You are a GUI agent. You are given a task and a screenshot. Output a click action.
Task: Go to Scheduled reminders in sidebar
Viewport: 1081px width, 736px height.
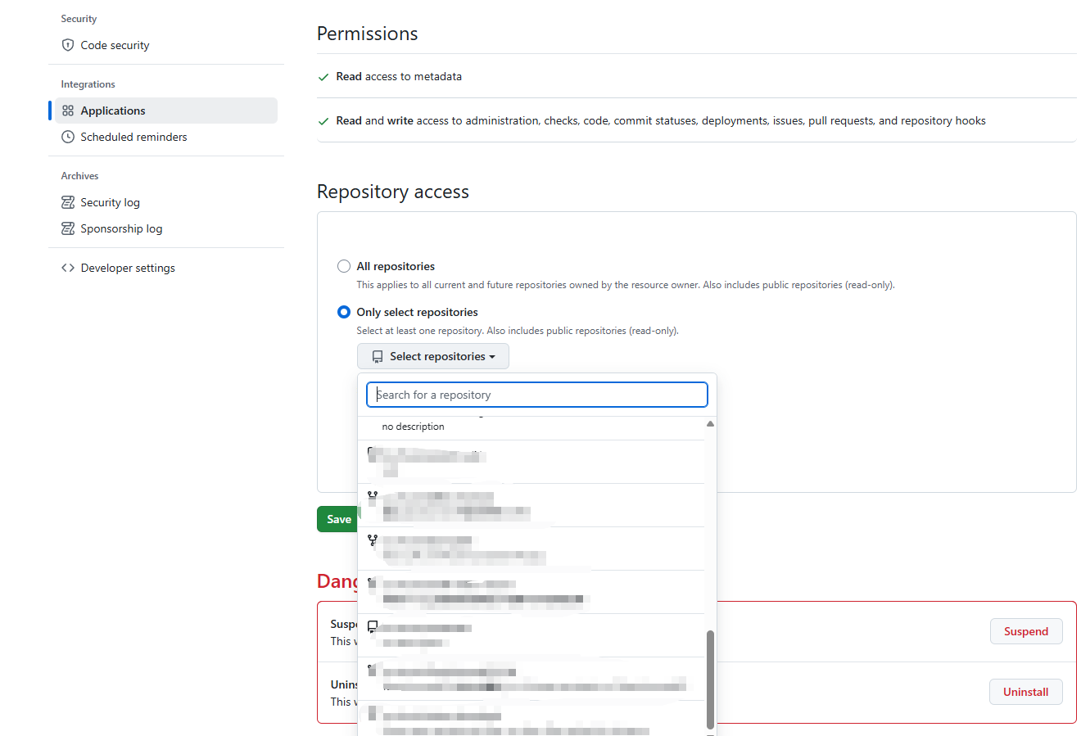[x=133, y=137]
